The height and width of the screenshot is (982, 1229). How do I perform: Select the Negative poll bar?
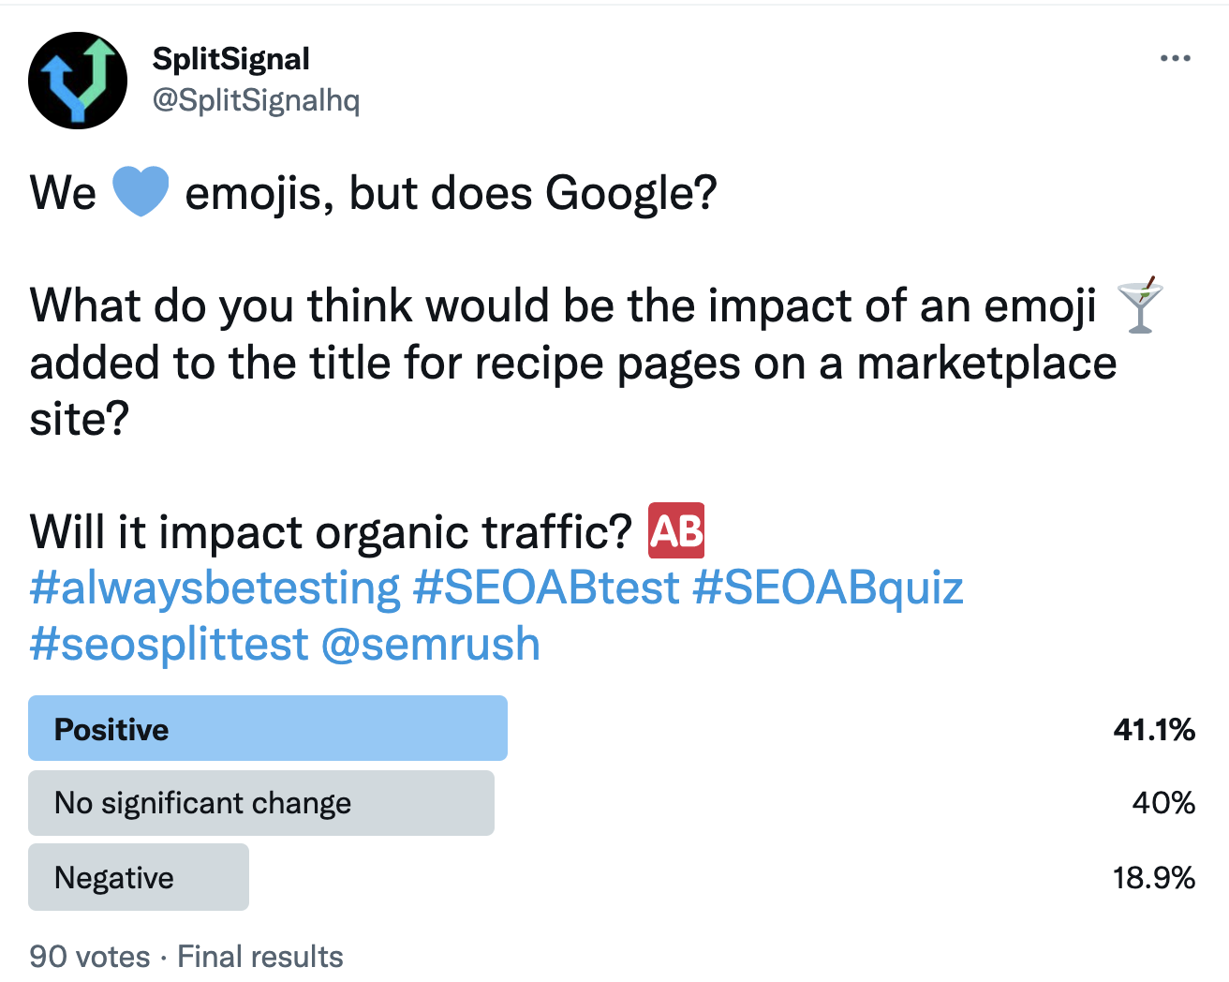(139, 877)
